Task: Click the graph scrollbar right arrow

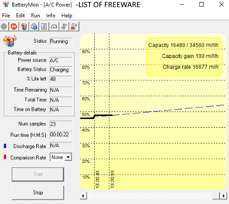Action: [223, 196]
